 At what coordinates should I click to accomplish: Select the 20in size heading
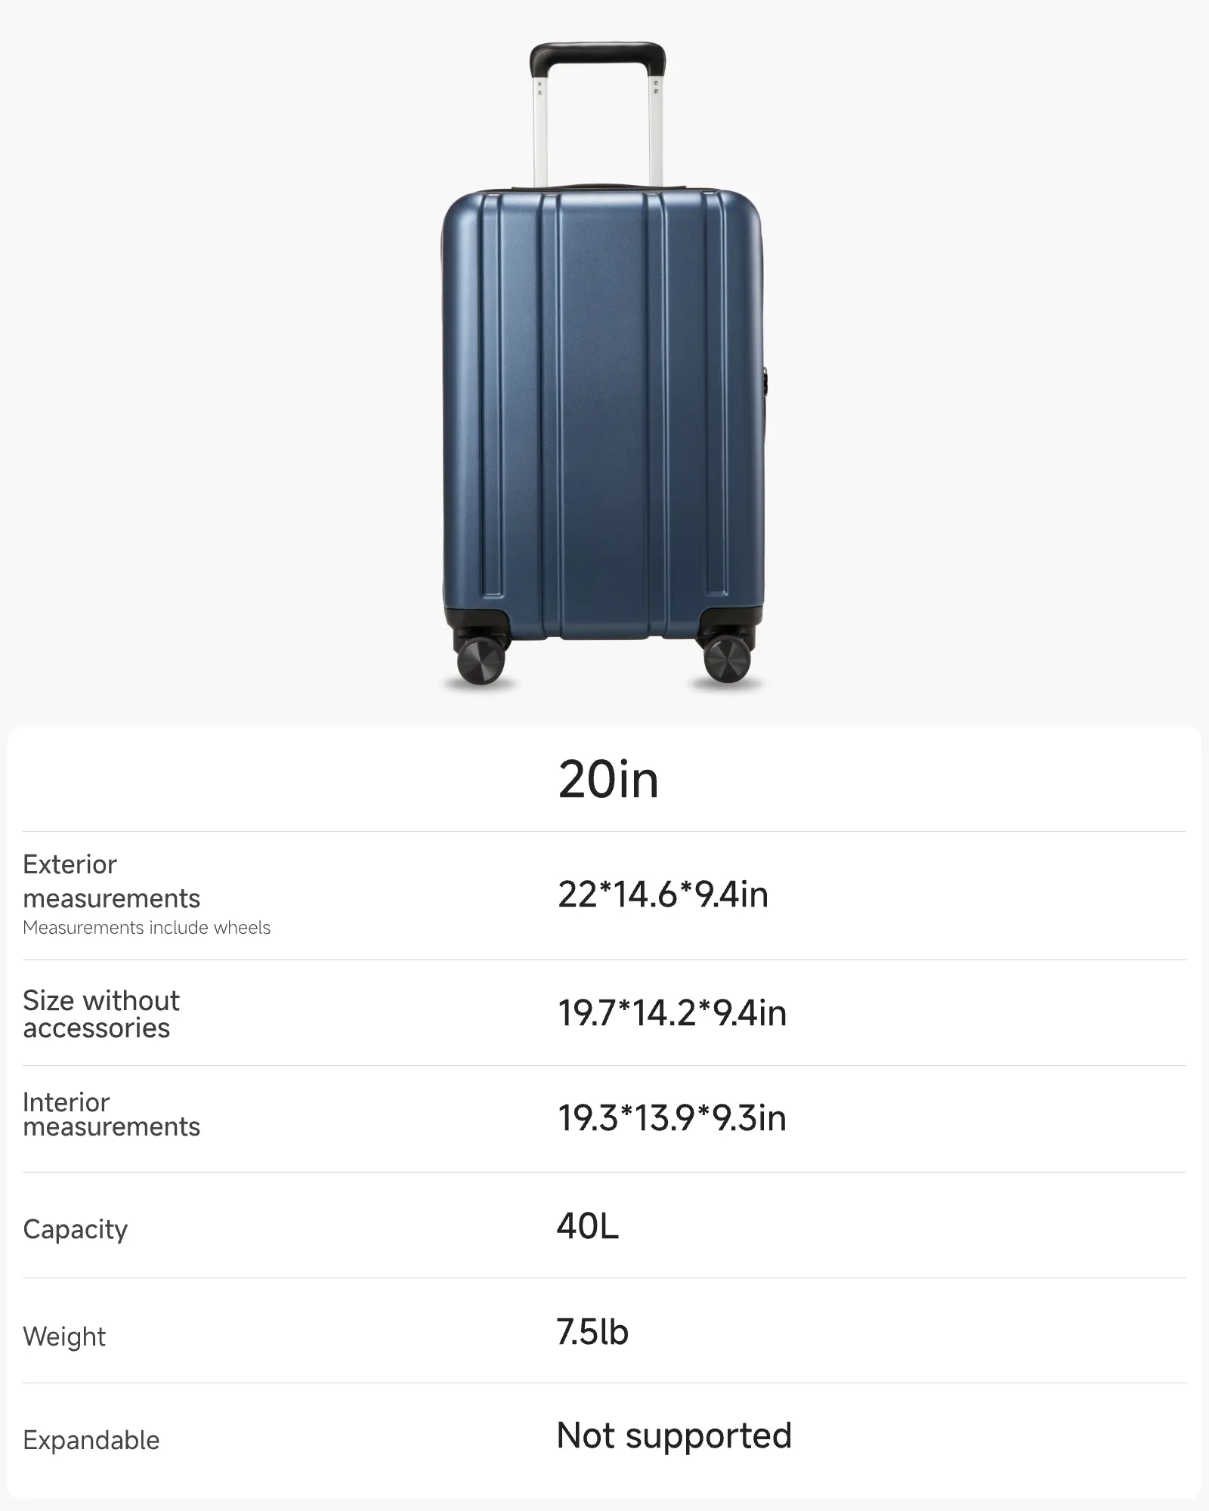point(608,780)
